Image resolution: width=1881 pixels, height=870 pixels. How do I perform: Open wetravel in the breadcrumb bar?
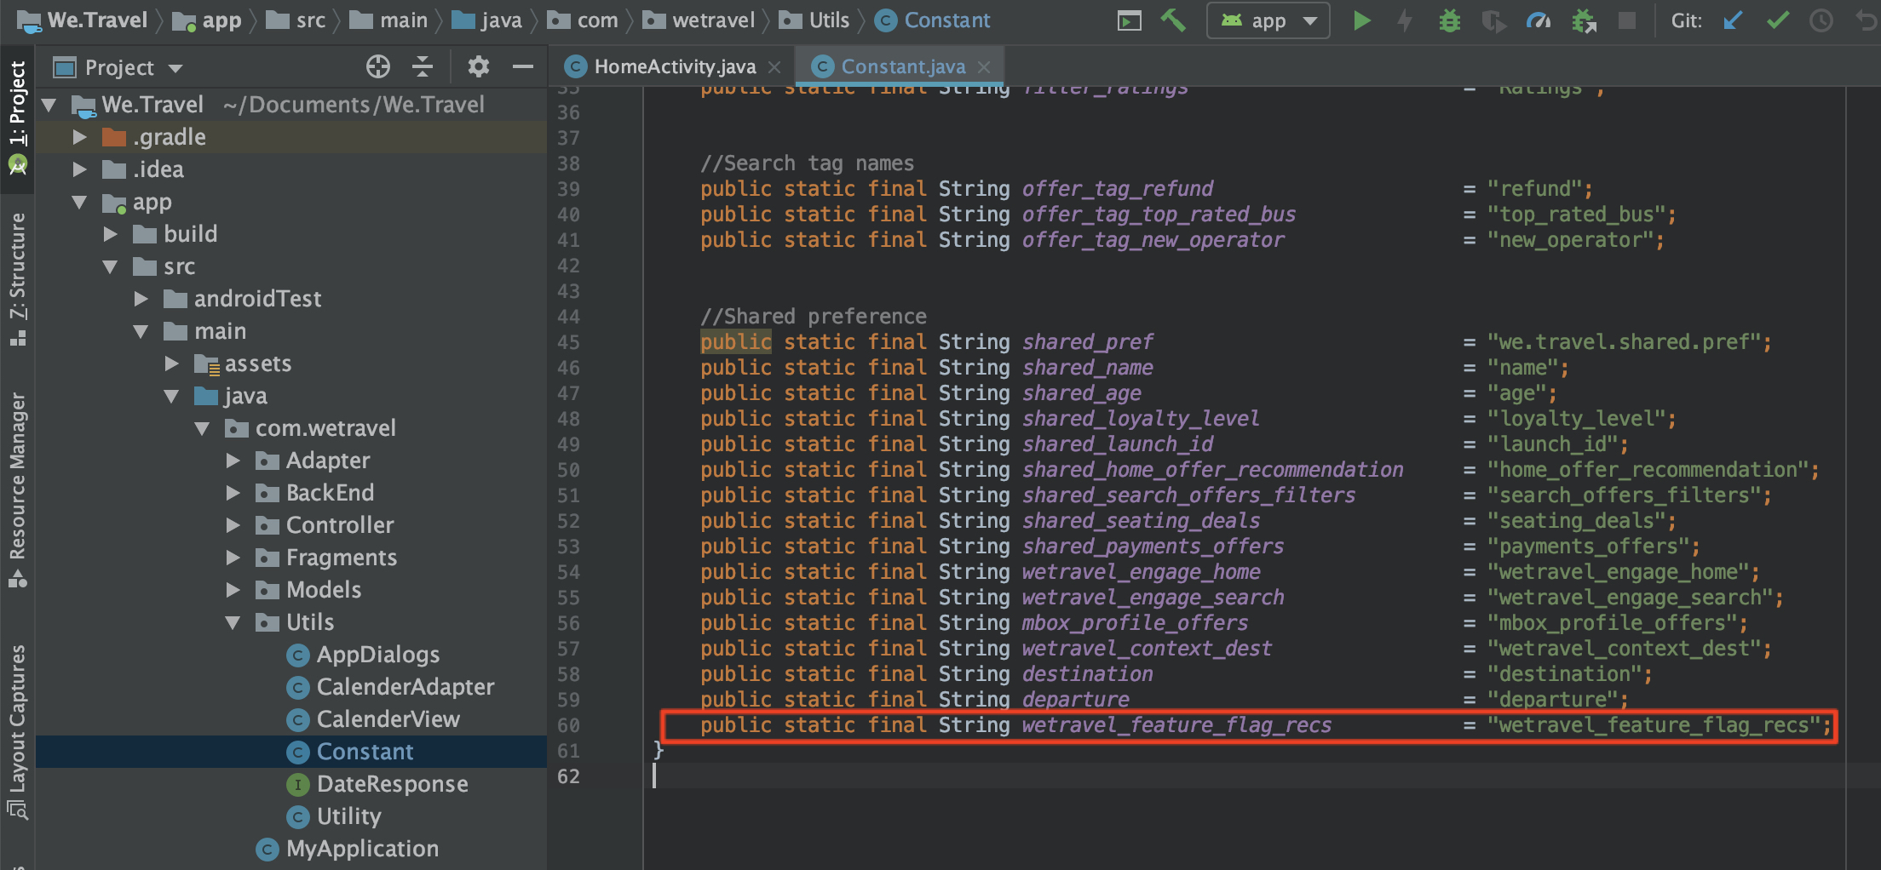pos(713,20)
